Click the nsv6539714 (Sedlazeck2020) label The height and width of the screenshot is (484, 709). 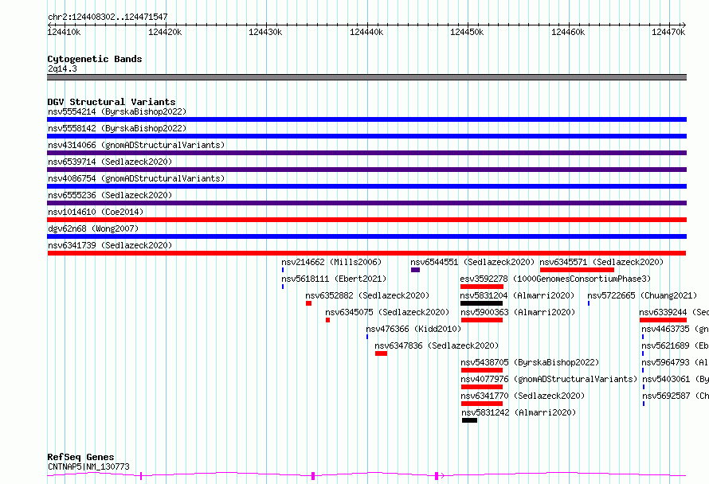click(x=110, y=162)
